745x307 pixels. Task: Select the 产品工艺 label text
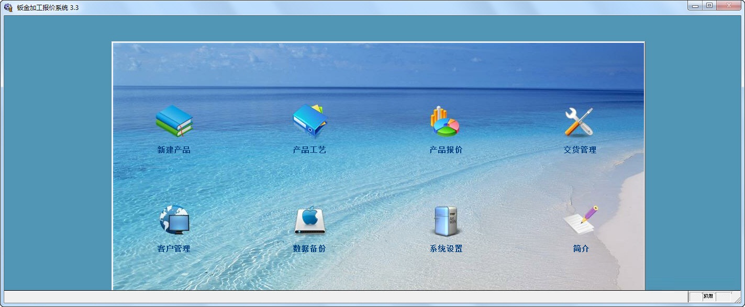tap(309, 149)
